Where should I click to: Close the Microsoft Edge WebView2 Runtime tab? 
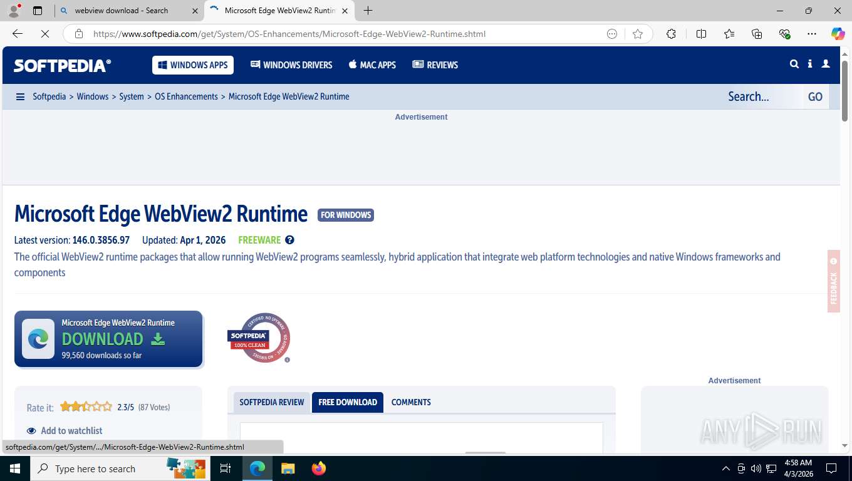[x=345, y=11]
